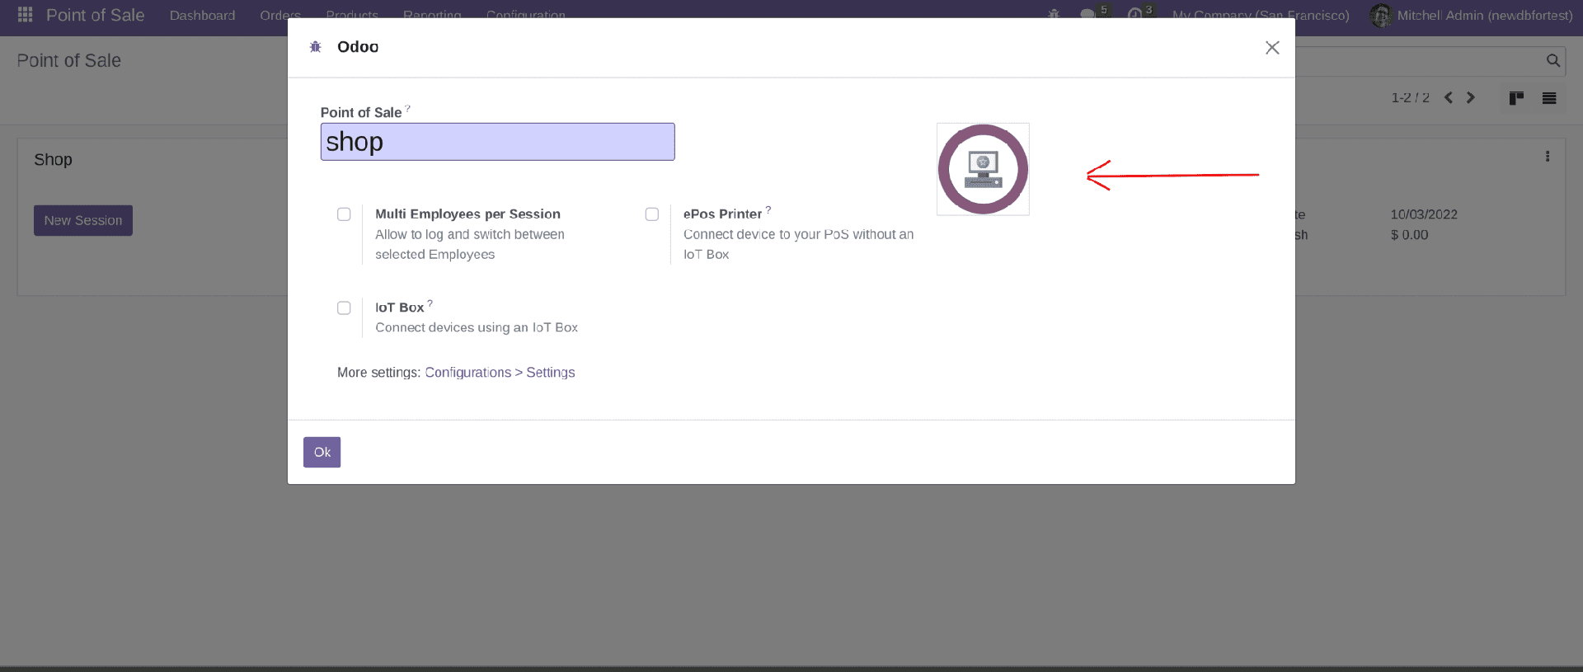Click the Point of Sale name field
The height and width of the screenshot is (672, 1583).
coord(497,142)
